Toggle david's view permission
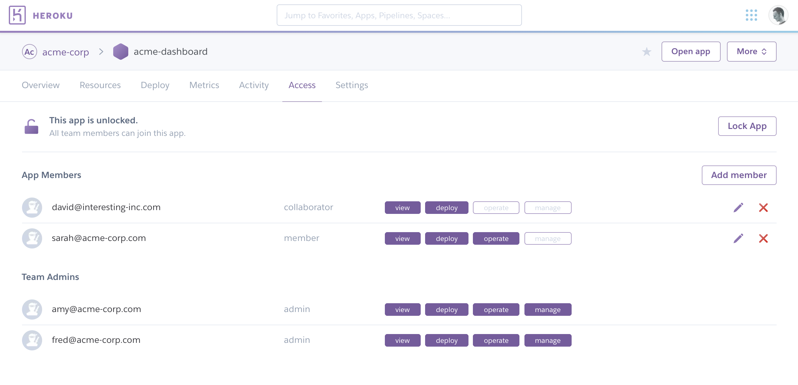Screen dimensions: 798x385 coord(402,208)
